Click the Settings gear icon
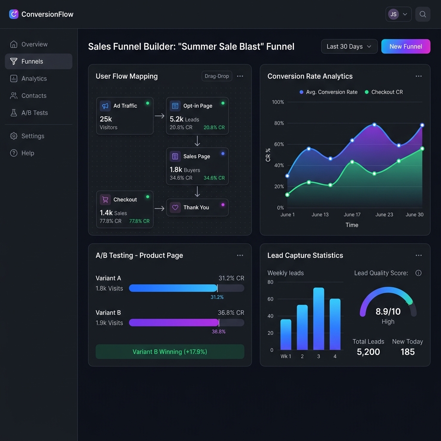The image size is (441, 441). click(x=13, y=136)
